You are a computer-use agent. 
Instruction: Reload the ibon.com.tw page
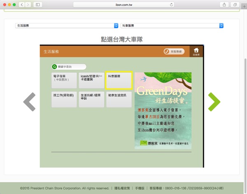(171, 5)
